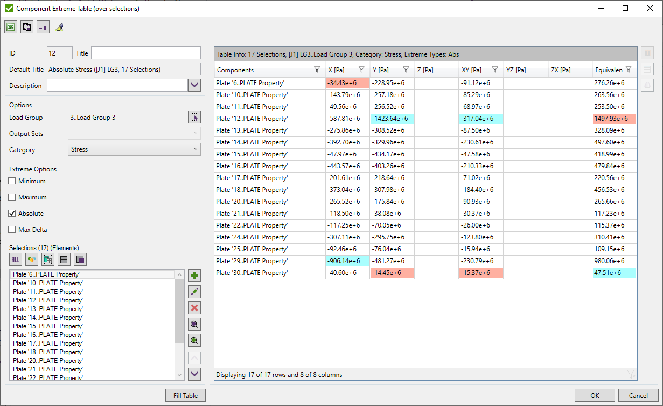Export the table to Excel
663x406 pixels.
click(11, 27)
